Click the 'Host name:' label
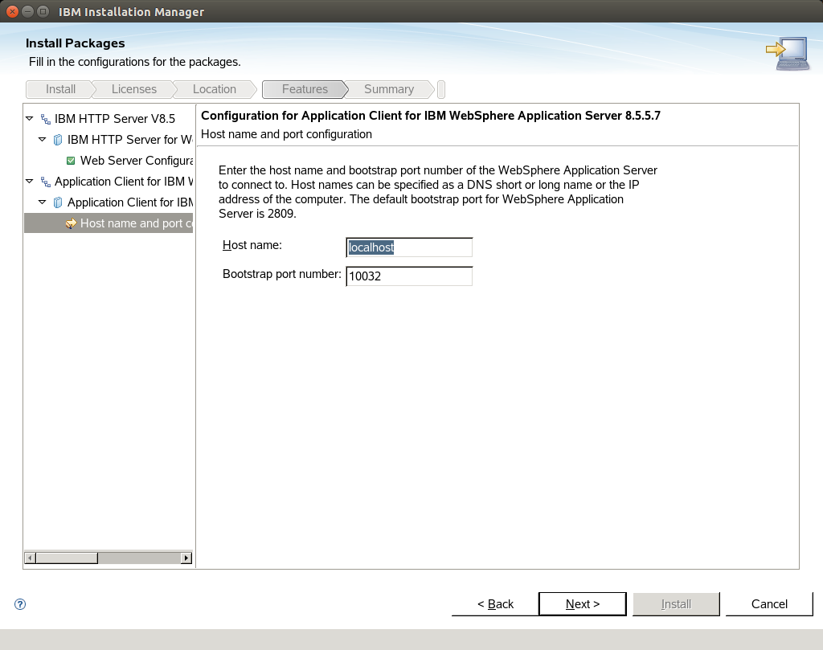Screen dimensions: 823x650 click(252, 246)
